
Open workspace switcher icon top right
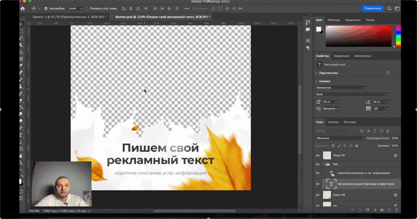[x=397, y=9]
